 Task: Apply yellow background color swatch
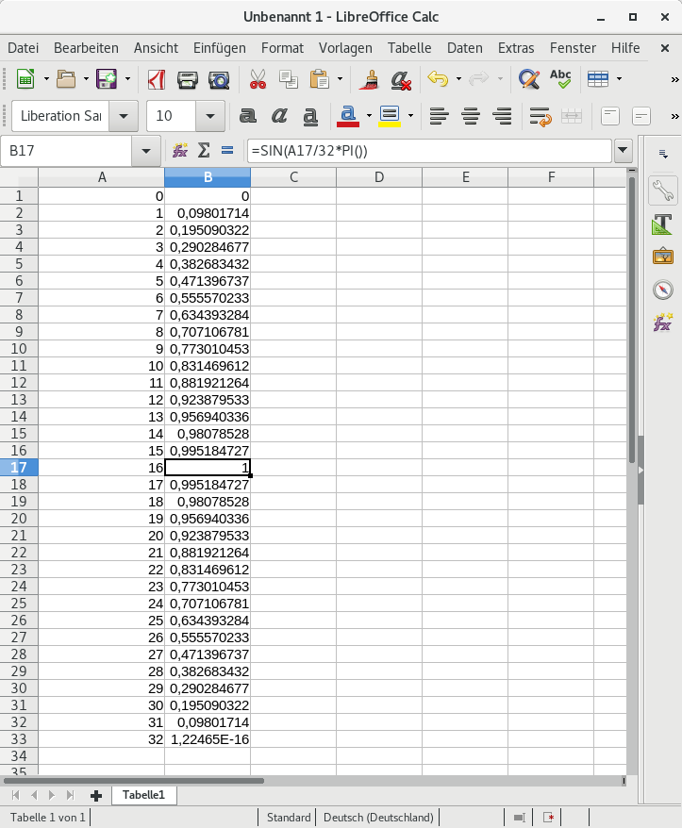(x=390, y=116)
